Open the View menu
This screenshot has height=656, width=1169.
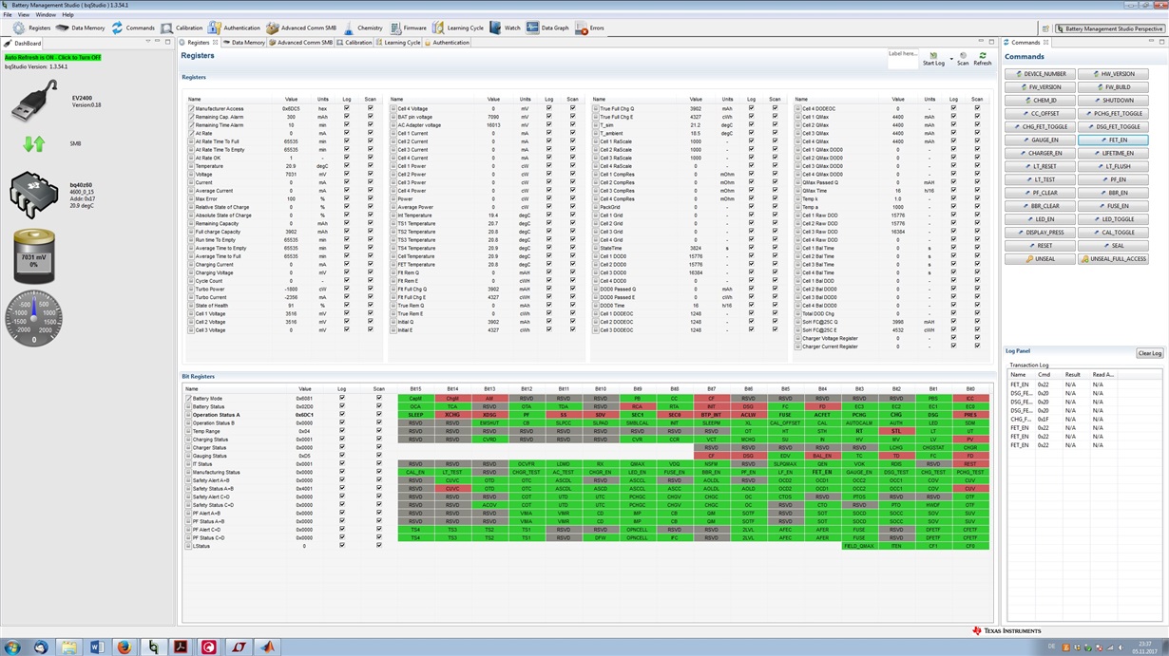[24, 15]
